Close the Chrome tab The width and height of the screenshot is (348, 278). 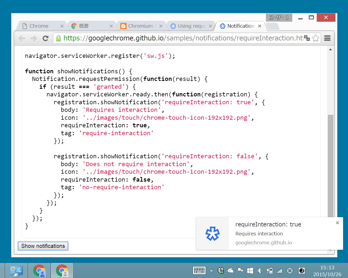point(62,26)
